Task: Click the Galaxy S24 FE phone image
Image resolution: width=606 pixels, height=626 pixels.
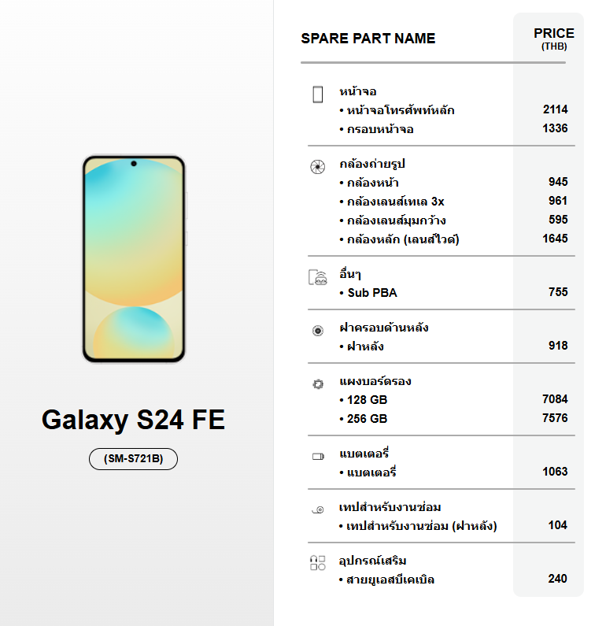Action: (134, 259)
